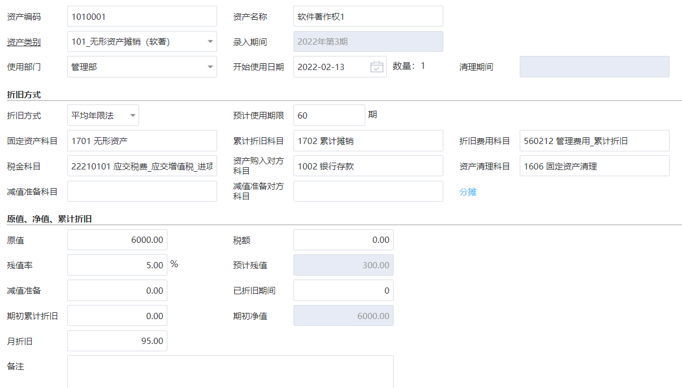The height and width of the screenshot is (388, 682).
Task: Click the 预计使用期限 field showing 60
Action: point(329,115)
